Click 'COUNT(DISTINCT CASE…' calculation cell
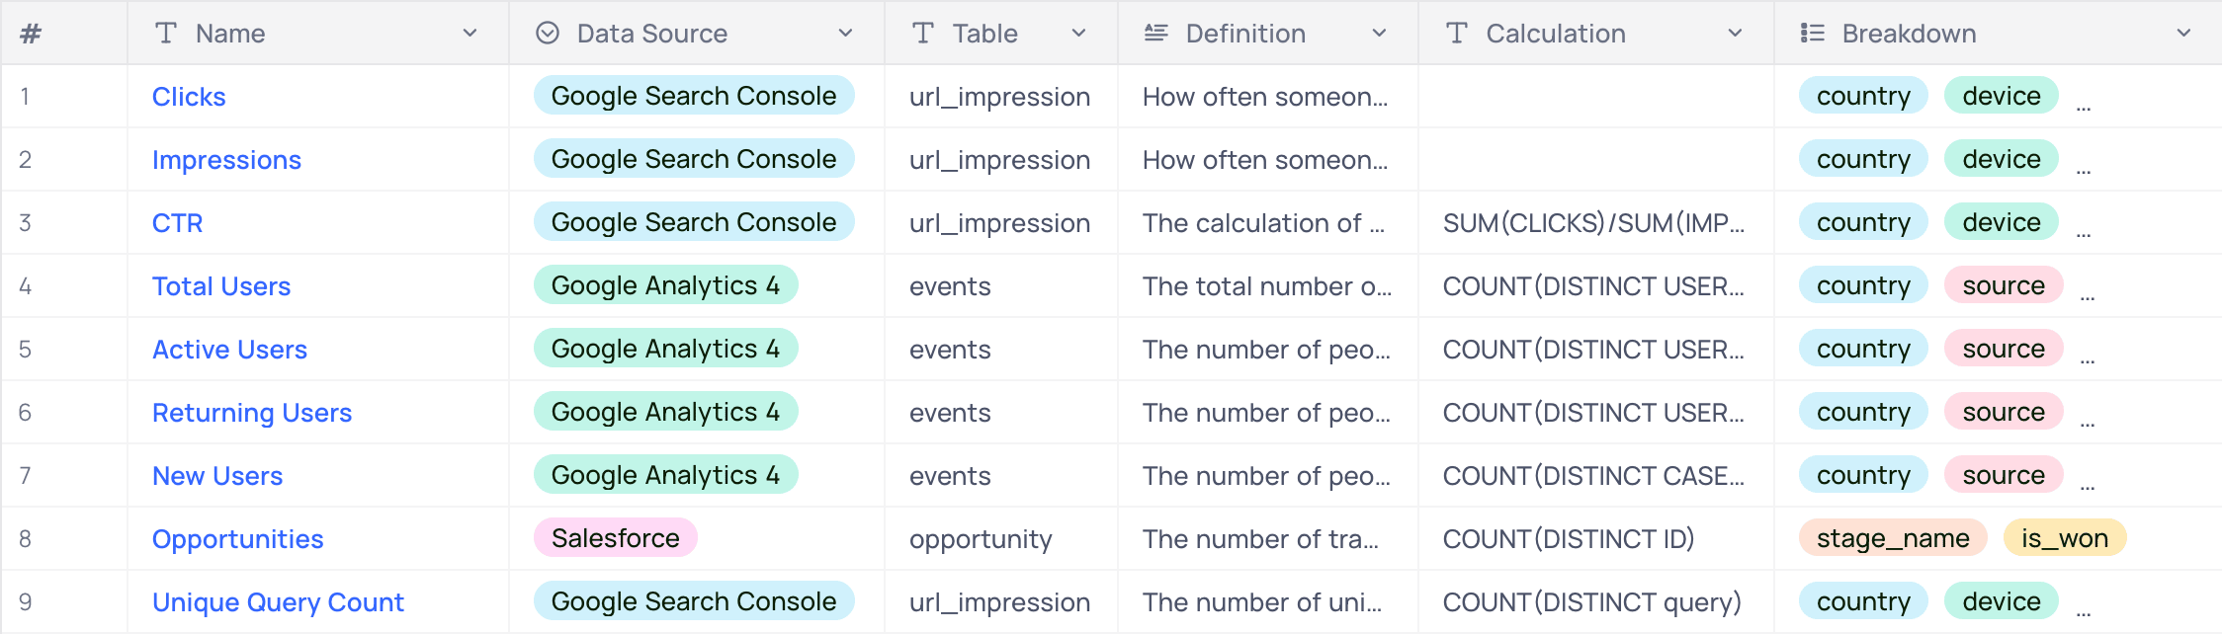This screenshot has height=634, width=2222. click(1594, 476)
